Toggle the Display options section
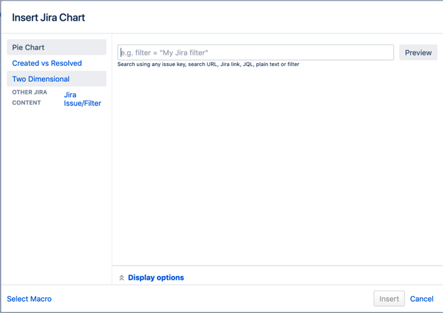 pos(155,278)
